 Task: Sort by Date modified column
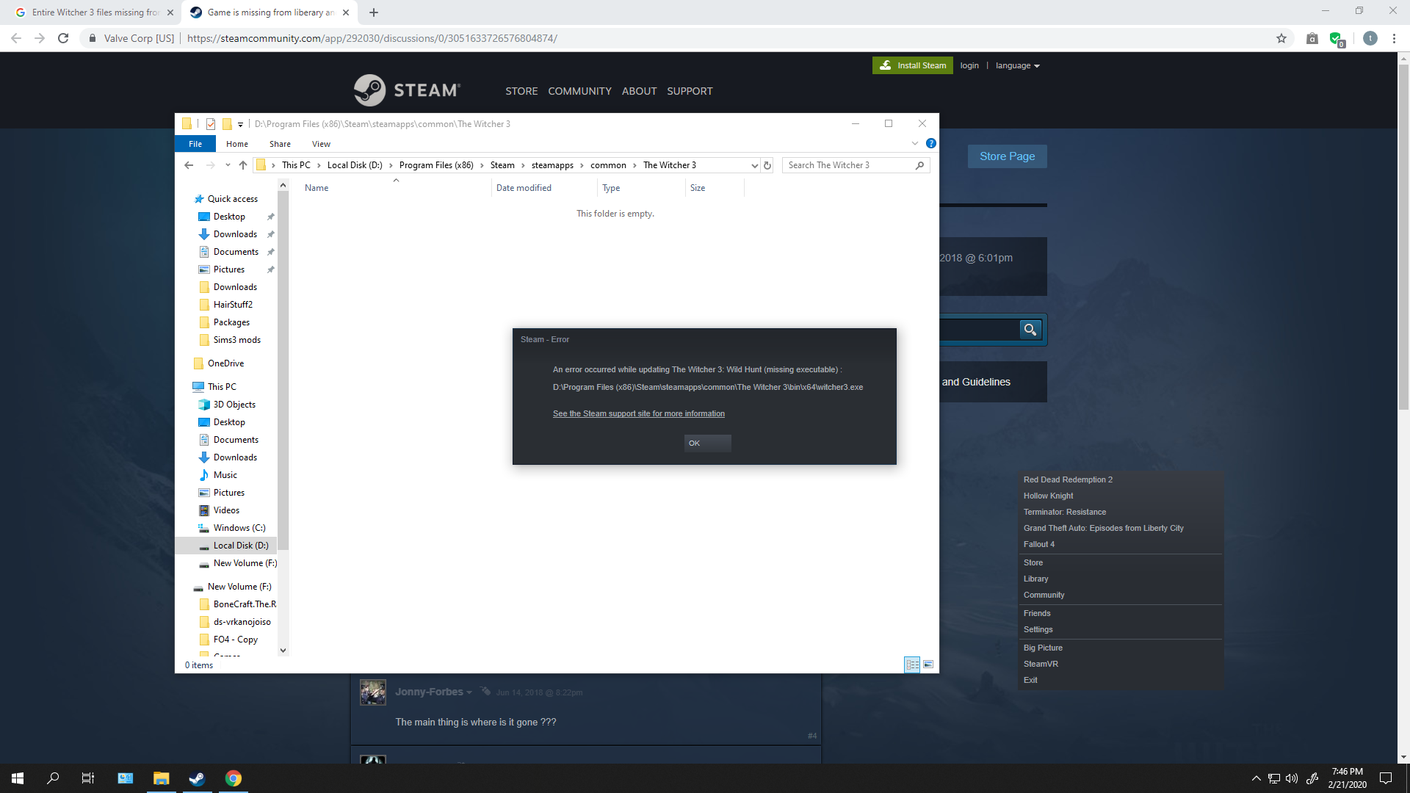524,188
